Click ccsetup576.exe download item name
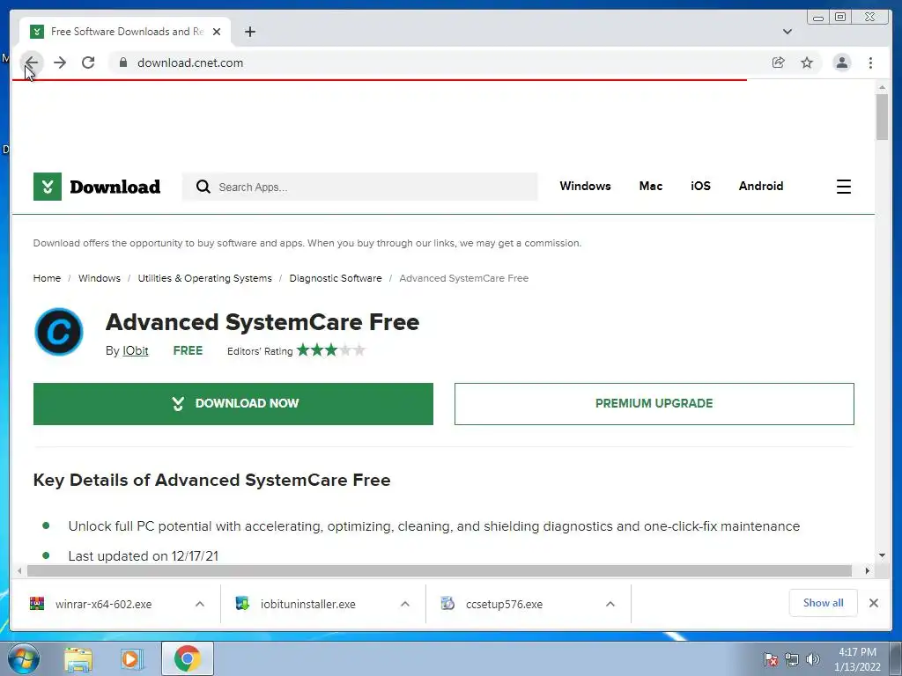The height and width of the screenshot is (676, 902). [504, 604]
